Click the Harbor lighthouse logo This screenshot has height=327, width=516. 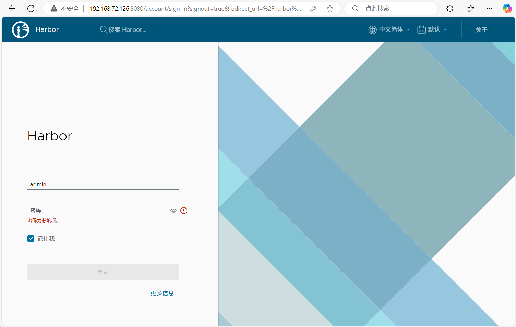tap(21, 30)
